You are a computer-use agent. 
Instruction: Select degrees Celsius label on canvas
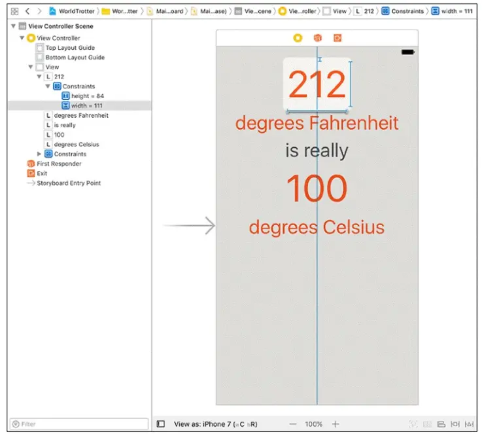coord(317,227)
